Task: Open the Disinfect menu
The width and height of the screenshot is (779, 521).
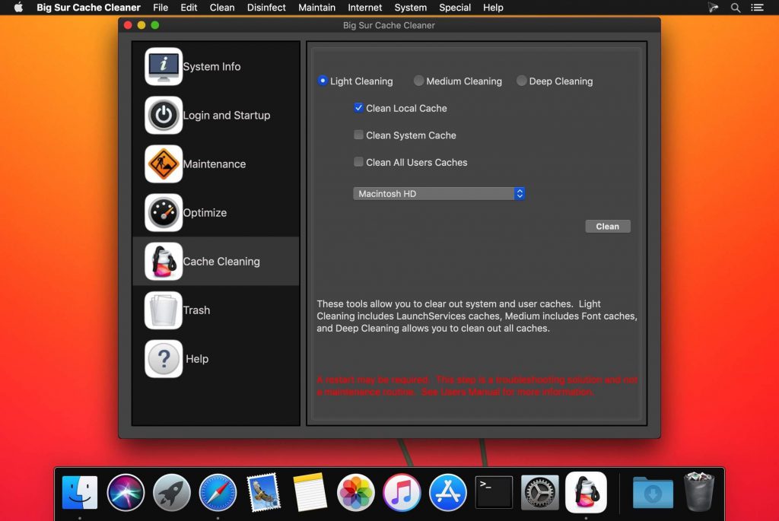Action: [266, 8]
